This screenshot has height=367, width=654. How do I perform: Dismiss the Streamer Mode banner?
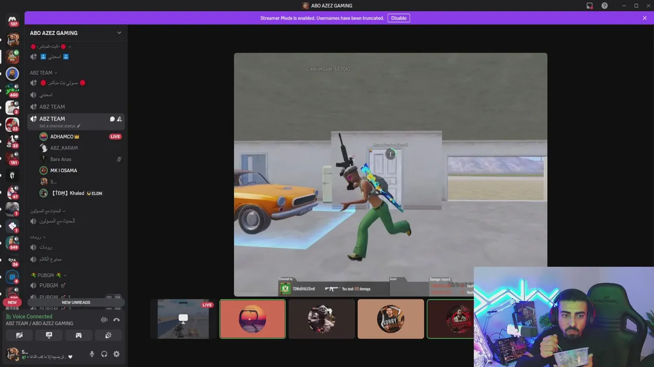[645, 18]
